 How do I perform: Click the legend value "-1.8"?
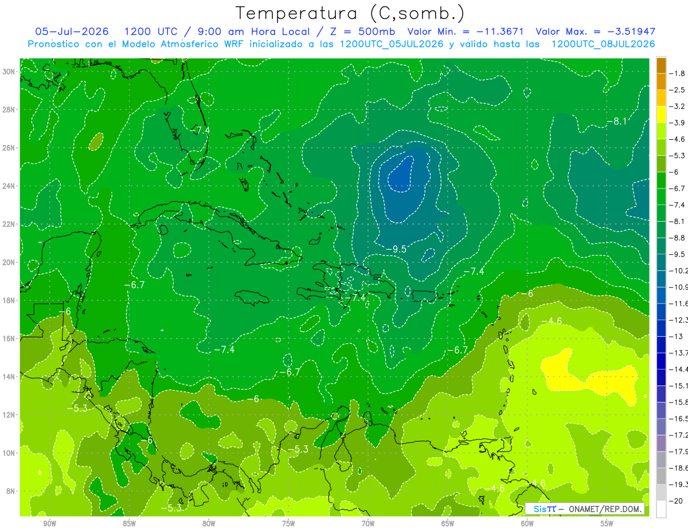pyautogui.click(x=677, y=73)
